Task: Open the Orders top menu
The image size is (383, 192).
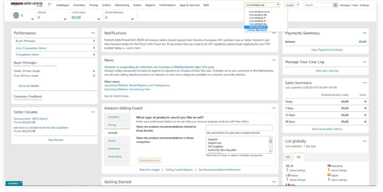Action: coord(107,5)
